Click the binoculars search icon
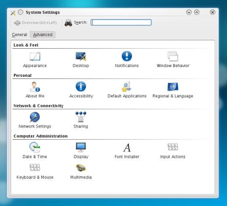Image resolution: width=227 pixels, height=206 pixels. pos(68,23)
